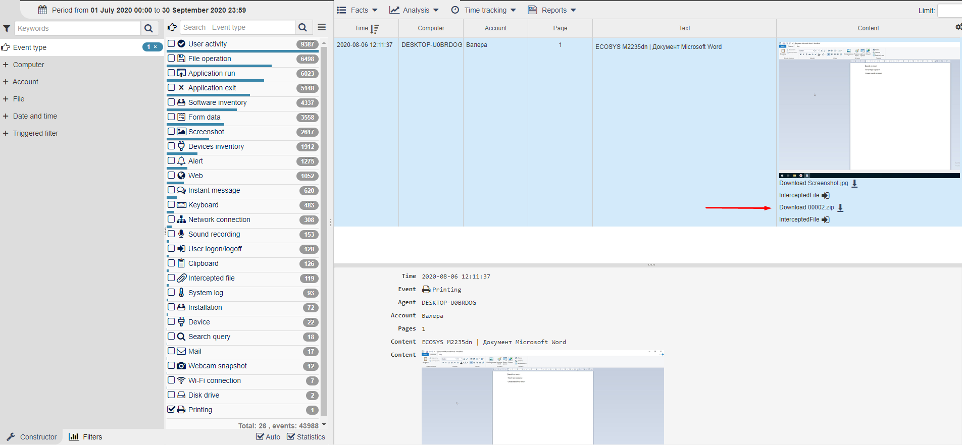The height and width of the screenshot is (445, 962).
Task: Remove the Event type filter badge
Action: [x=156, y=47]
